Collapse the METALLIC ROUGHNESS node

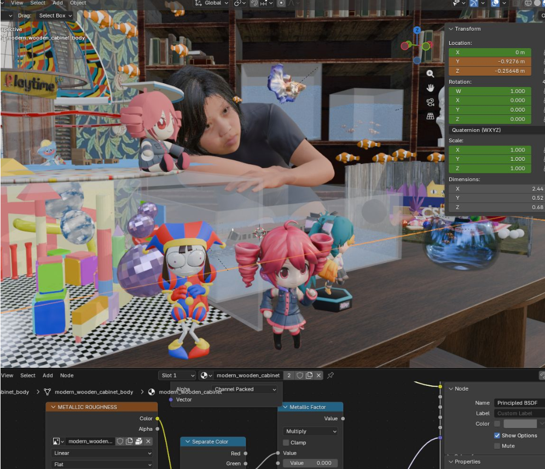coord(53,407)
